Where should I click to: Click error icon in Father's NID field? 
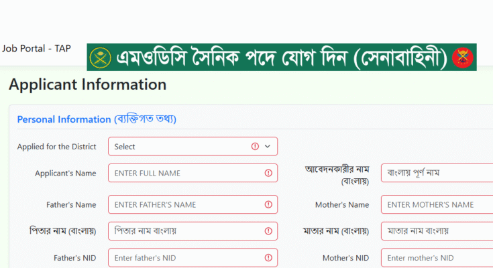[268, 258]
